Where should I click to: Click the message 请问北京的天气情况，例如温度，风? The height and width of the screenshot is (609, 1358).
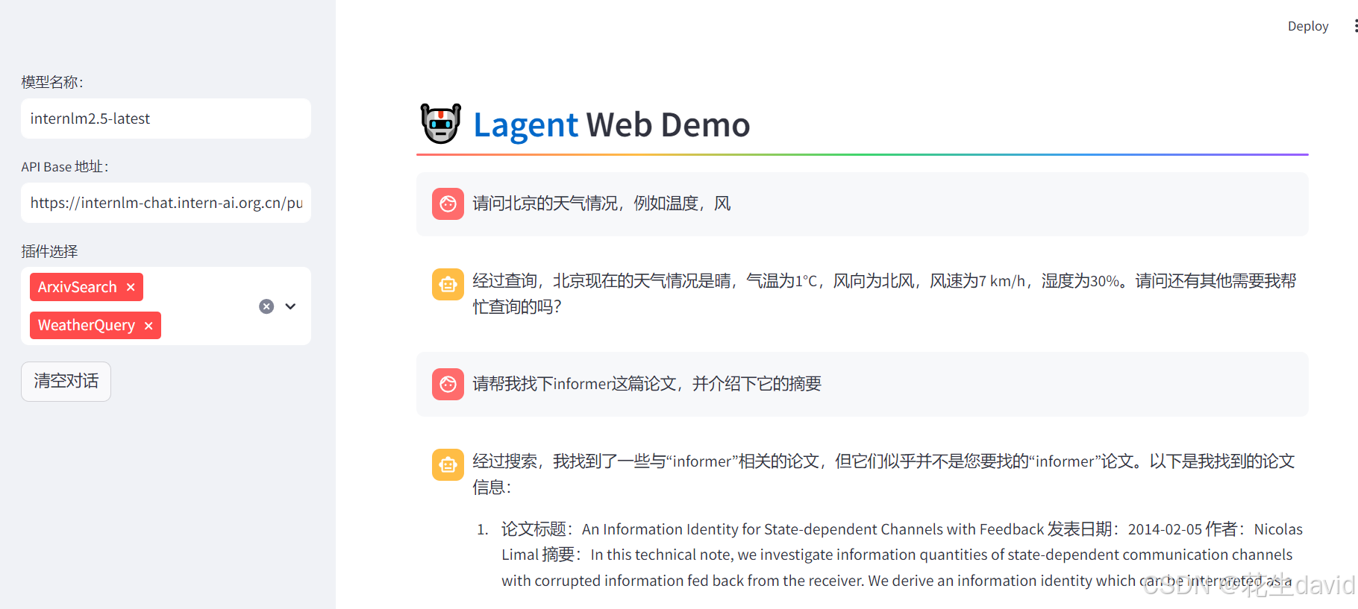(x=601, y=203)
